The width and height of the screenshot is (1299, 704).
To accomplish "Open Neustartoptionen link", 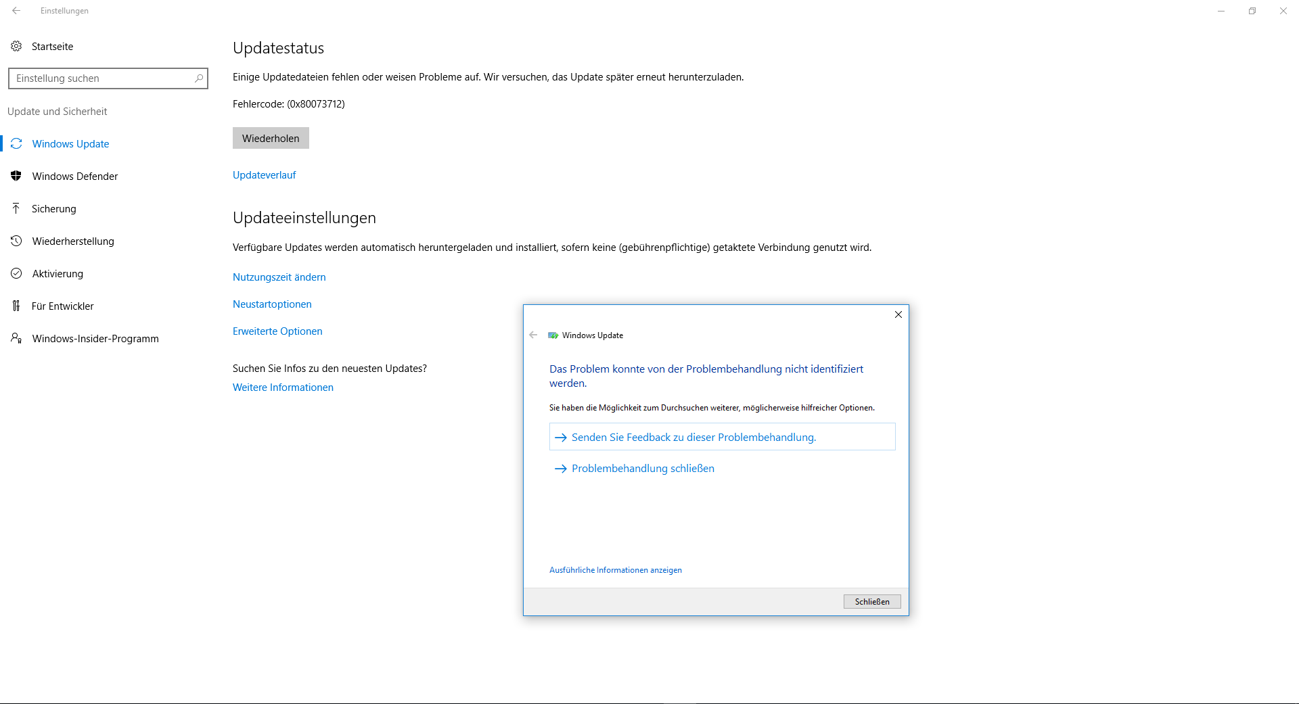I will pyautogui.click(x=272, y=304).
